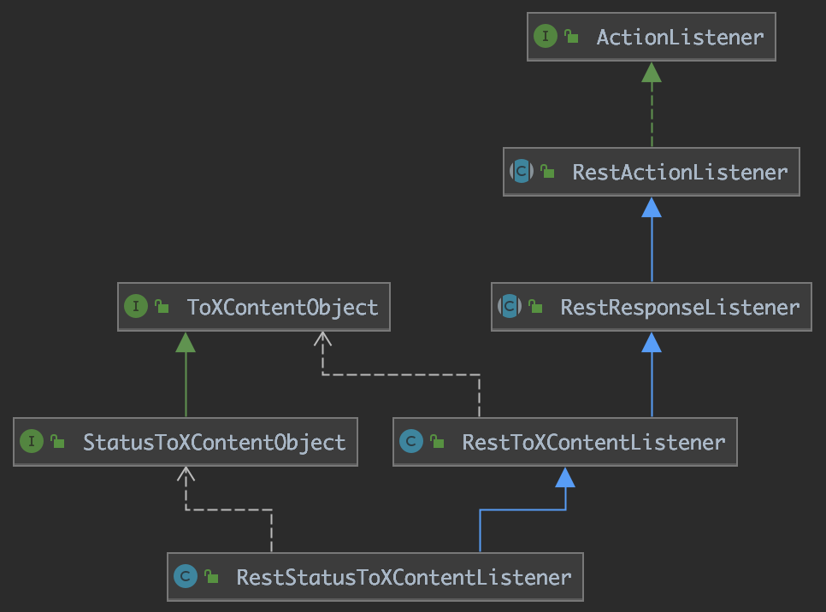The width and height of the screenshot is (826, 612).
Task: Click the class icon on RestStatusToXContentListener node
Action: [x=186, y=576]
